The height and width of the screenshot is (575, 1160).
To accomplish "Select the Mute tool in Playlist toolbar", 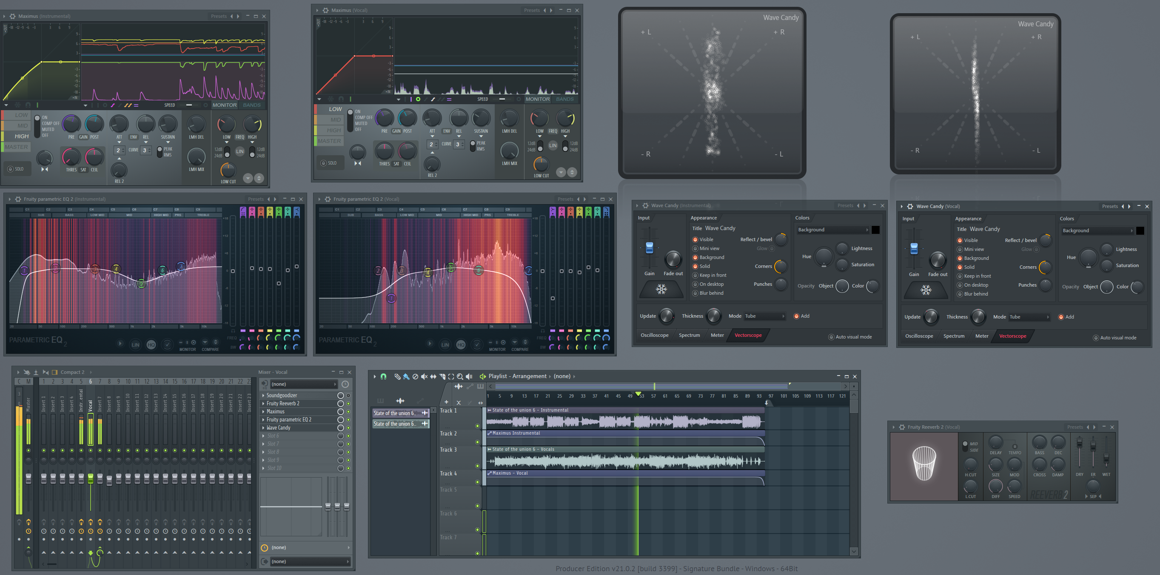I will pyautogui.click(x=424, y=376).
